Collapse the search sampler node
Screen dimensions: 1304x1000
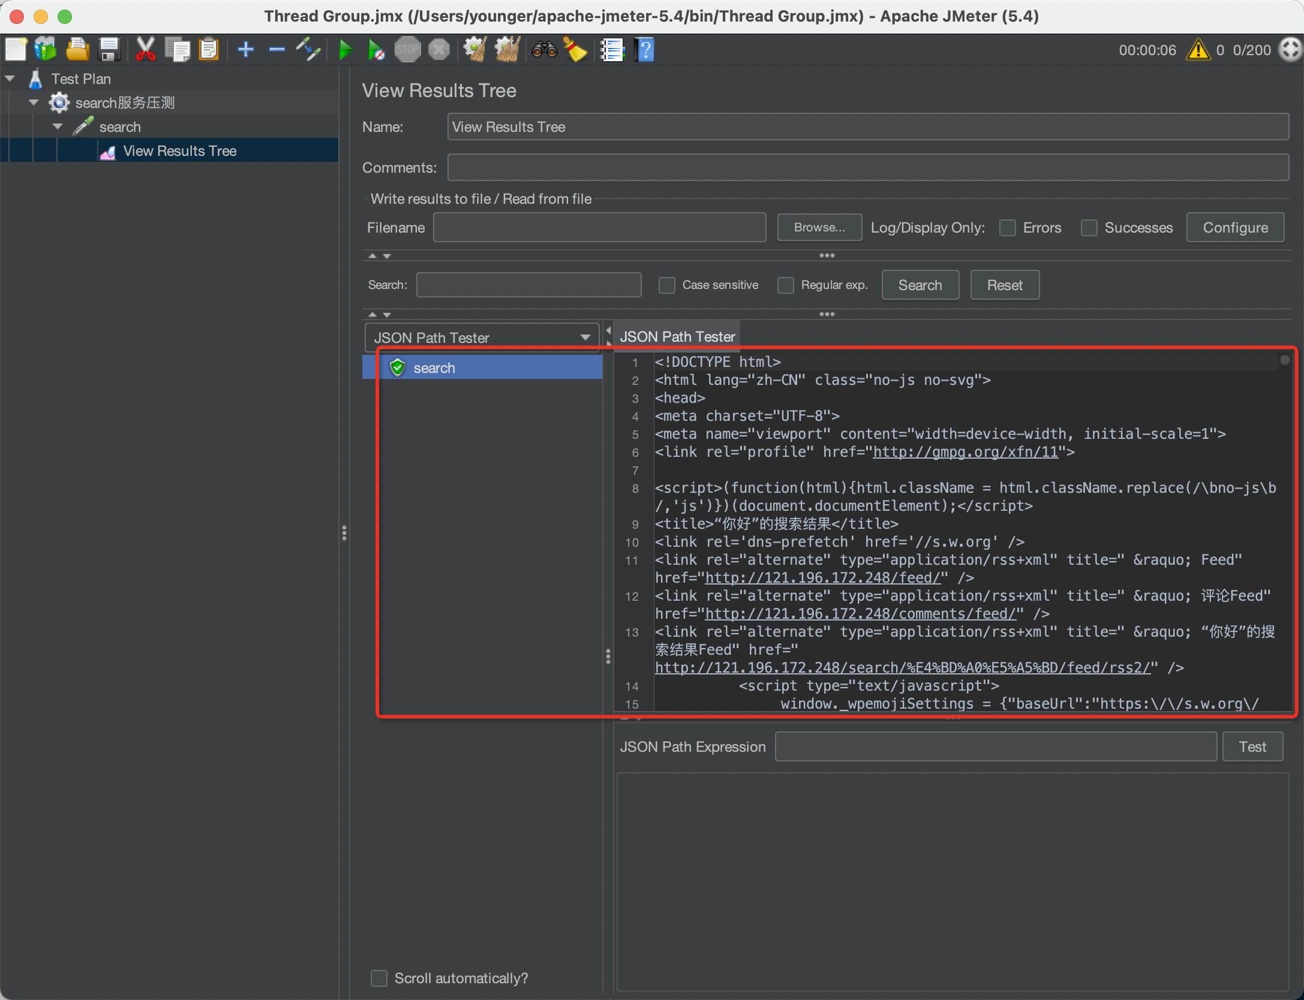pyautogui.click(x=58, y=126)
